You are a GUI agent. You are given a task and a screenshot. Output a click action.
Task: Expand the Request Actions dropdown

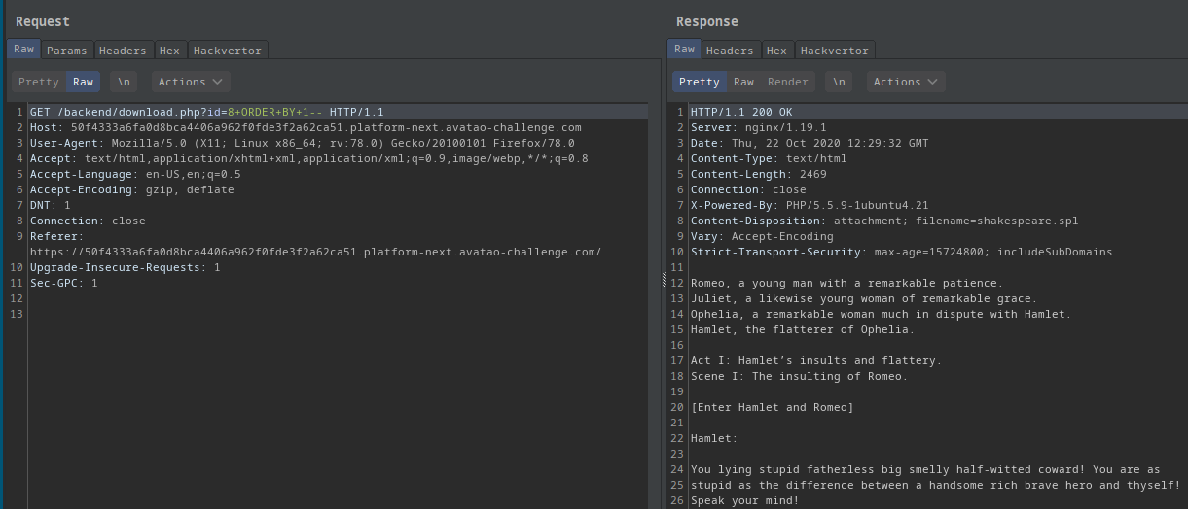pyautogui.click(x=191, y=82)
